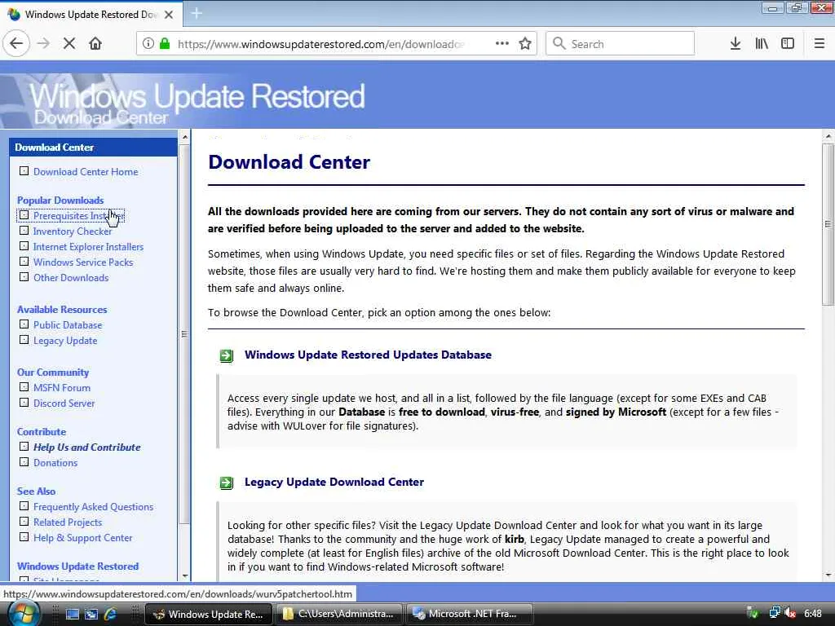Screen dimensions: 835x626
Task: Click the green arrow beside Updates Database
Action: point(227,355)
